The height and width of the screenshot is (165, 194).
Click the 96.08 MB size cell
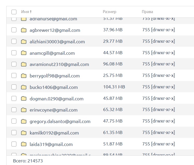coord(112,64)
